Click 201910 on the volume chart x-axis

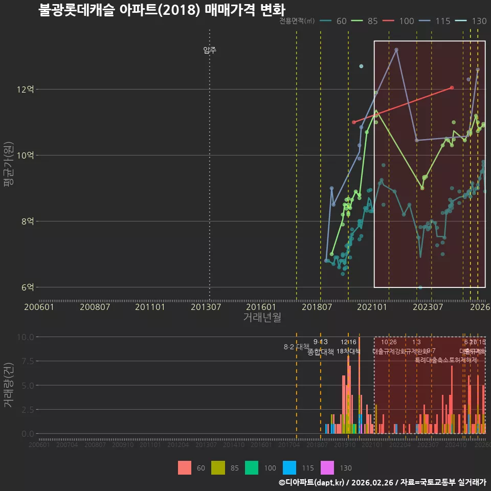coord(344,444)
